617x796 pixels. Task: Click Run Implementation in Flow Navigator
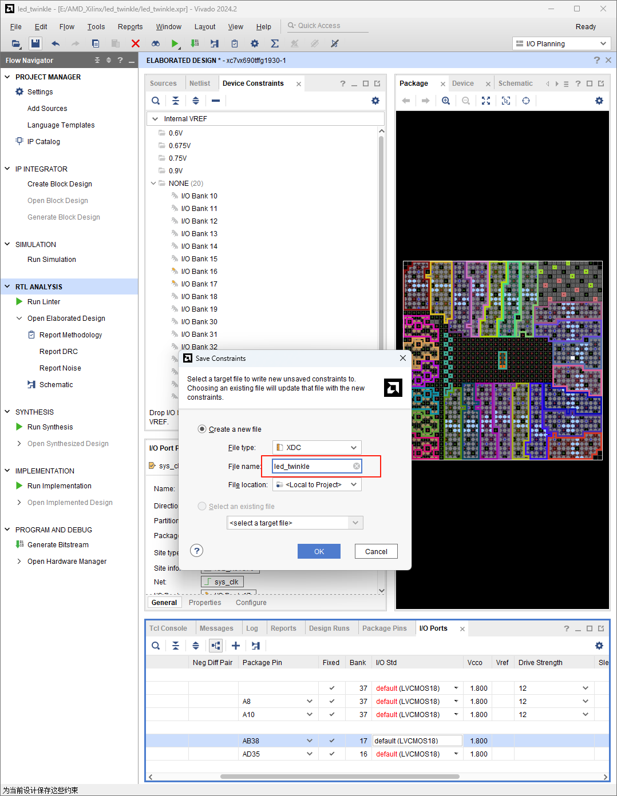(x=60, y=485)
